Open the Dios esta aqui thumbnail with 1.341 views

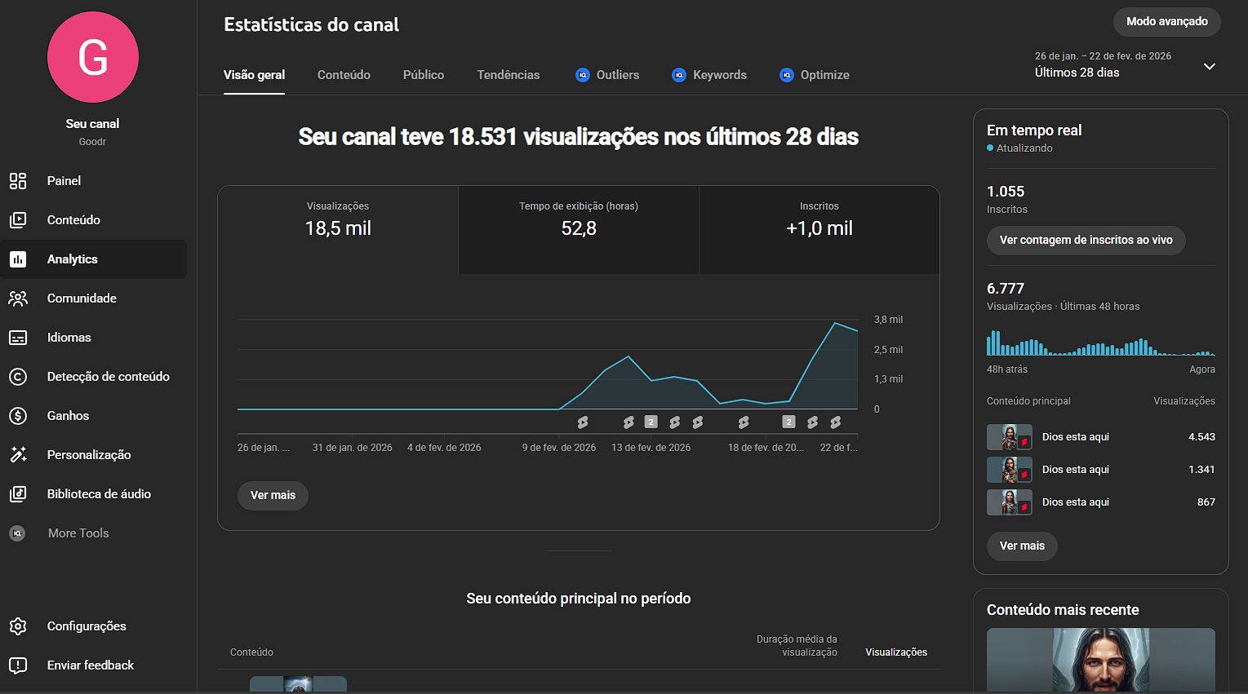click(1010, 470)
